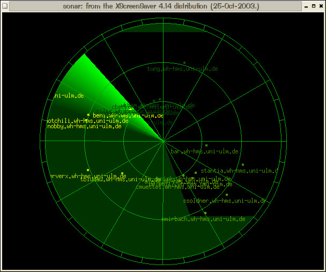Image resolution: width=326 pixels, height=272 pixels.
Task: Select the mmirbach.wh-hms.uni-ulm.de label
Action: [204, 219]
